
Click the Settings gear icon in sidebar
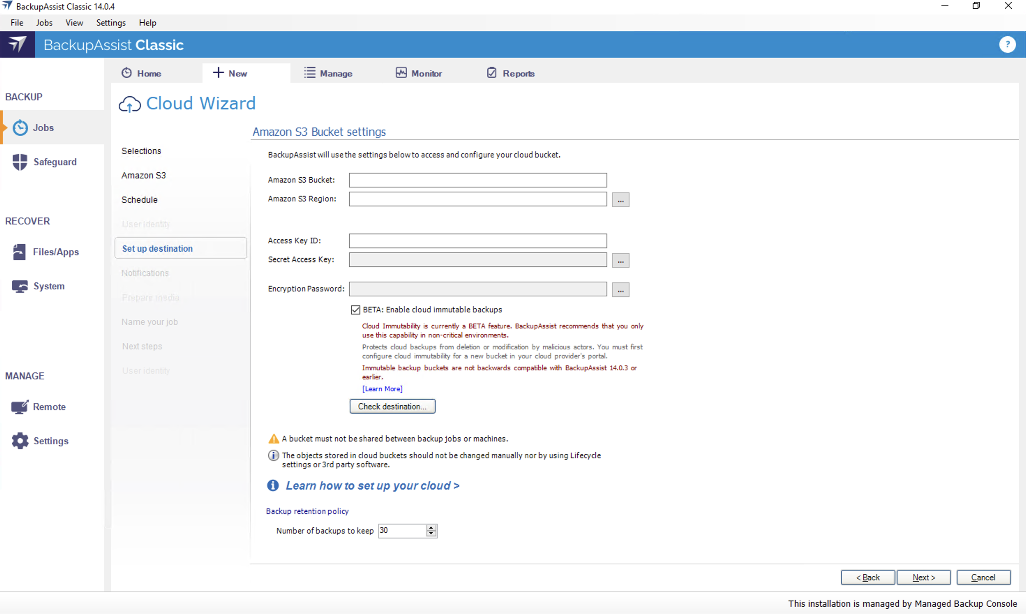click(20, 441)
